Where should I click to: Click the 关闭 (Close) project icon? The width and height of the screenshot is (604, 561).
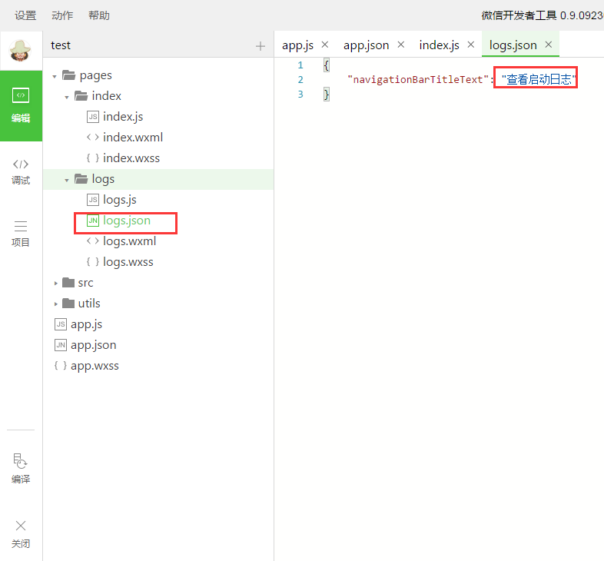click(x=21, y=533)
